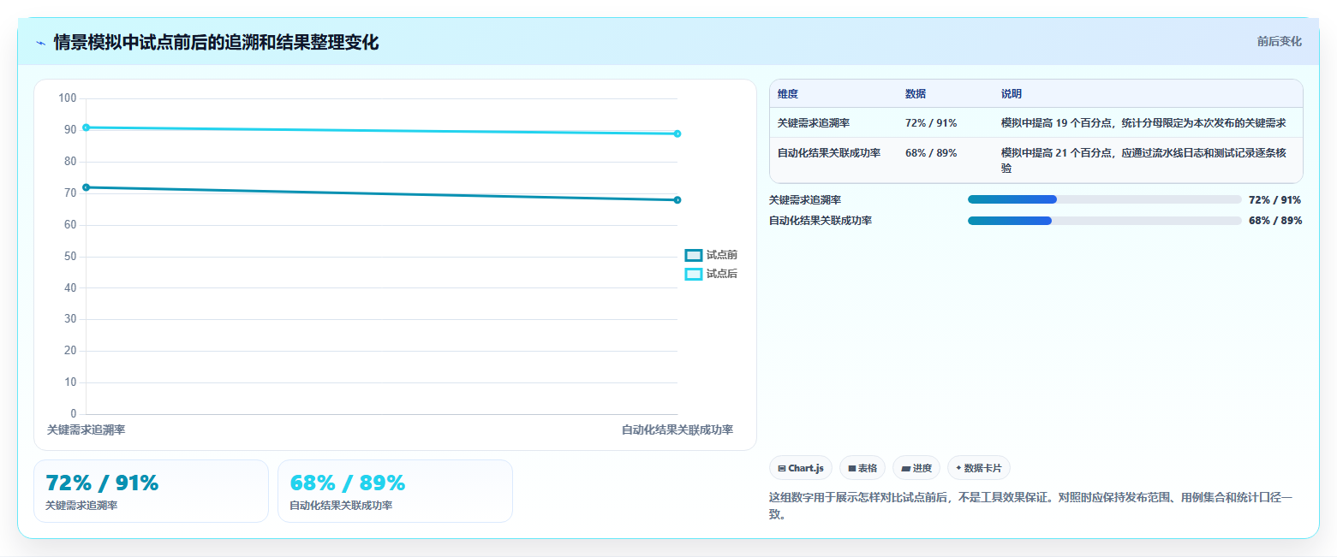Click the description mentioning 21 个百分点
1337x557 pixels.
(1143, 161)
